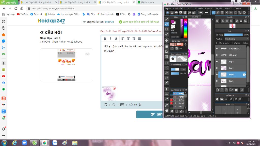The width and height of the screenshot is (260, 146).
Task: Hide the Lớp5 layer
Action: (x=217, y=62)
